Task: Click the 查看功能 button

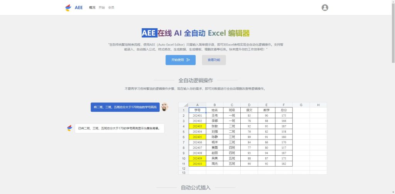Action: coord(214,60)
